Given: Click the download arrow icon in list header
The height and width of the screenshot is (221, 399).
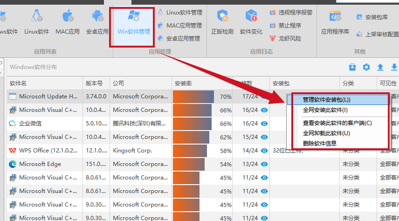Looking at the screenshot, I should 394,67.
